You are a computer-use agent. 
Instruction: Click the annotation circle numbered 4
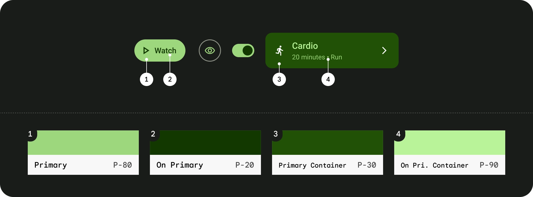point(328,79)
